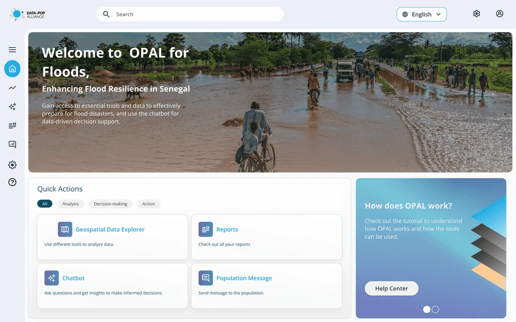Open the Reports link

click(227, 229)
